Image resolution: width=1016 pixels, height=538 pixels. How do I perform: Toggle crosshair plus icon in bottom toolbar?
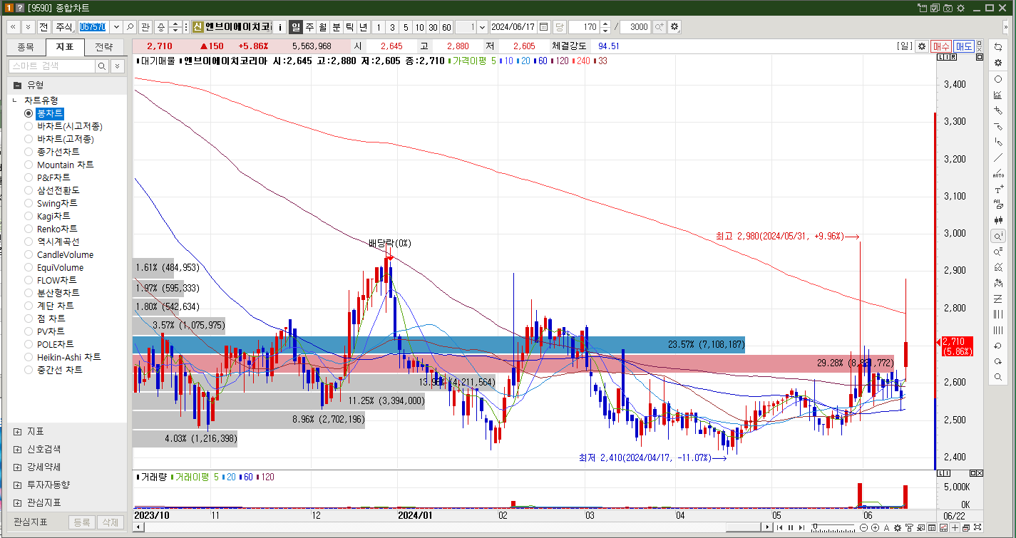click(955, 527)
